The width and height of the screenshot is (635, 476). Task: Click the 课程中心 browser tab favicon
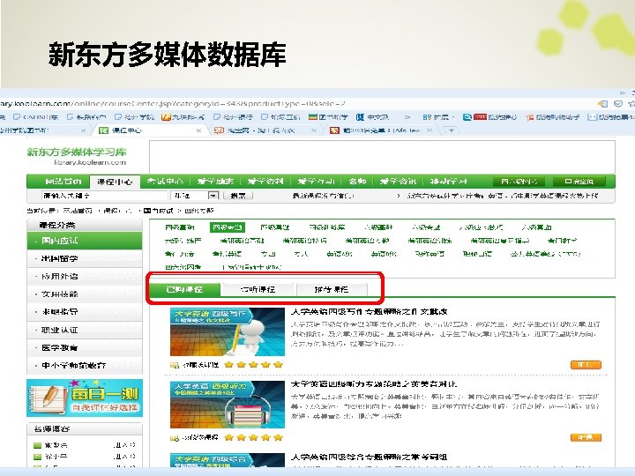(104, 130)
